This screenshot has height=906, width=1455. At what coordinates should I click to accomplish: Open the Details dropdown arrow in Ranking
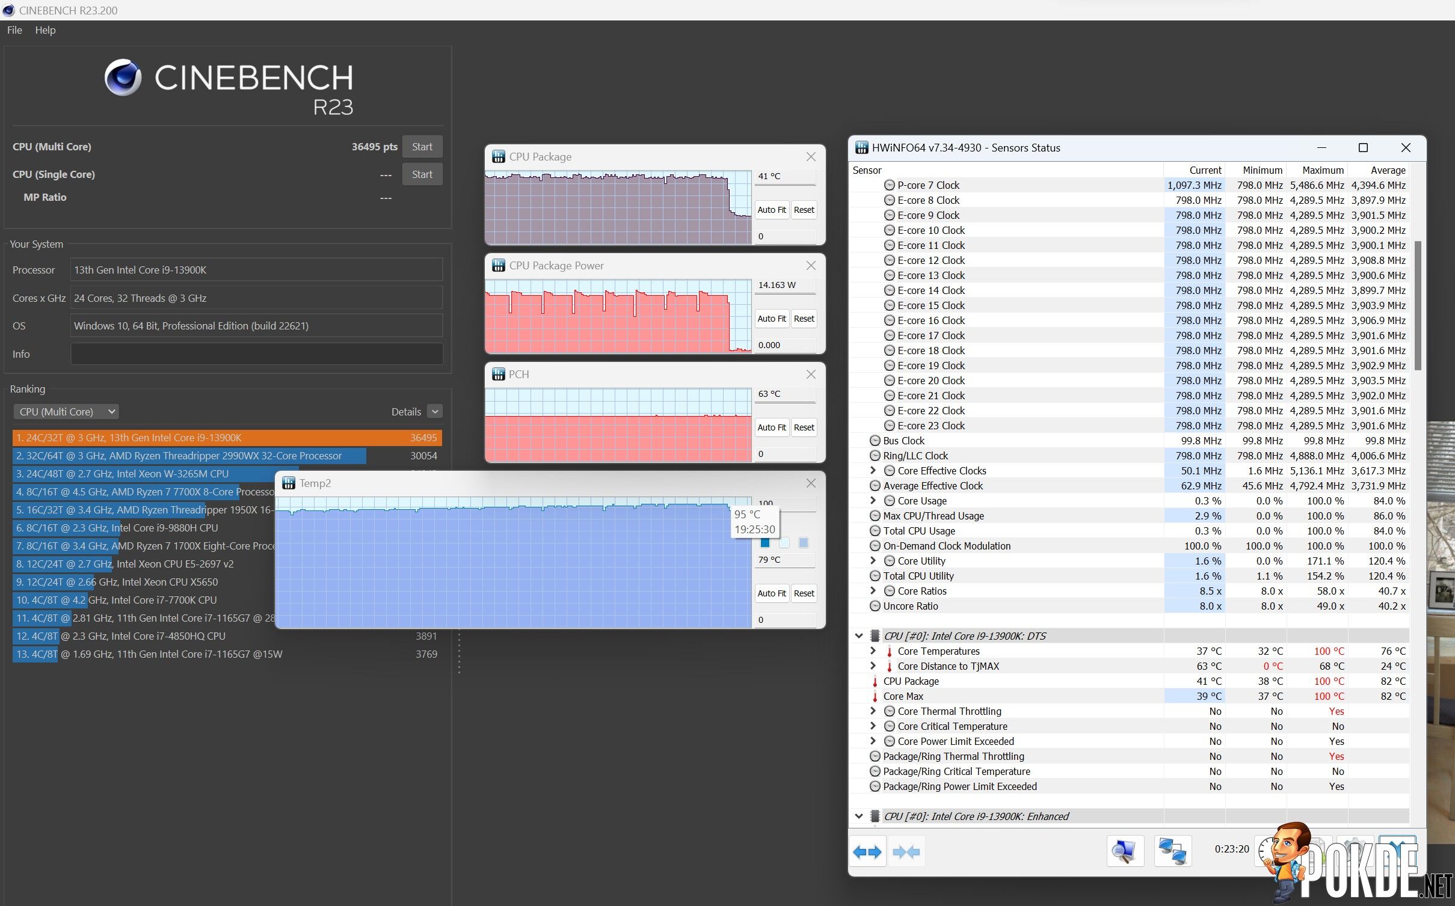435,412
